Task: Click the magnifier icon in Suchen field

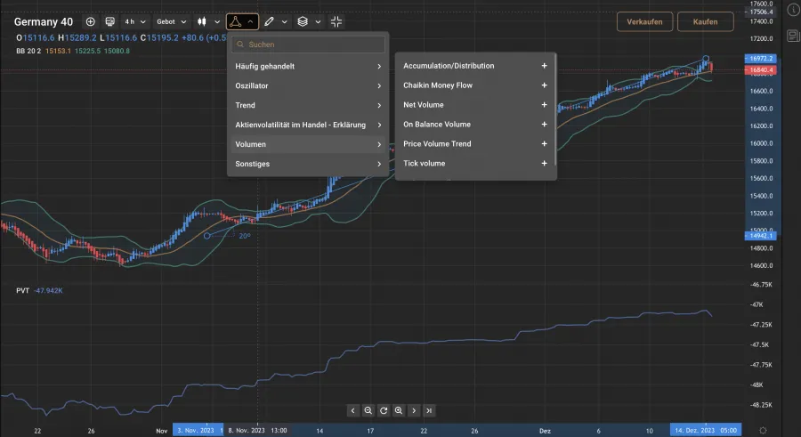Action: pos(240,45)
